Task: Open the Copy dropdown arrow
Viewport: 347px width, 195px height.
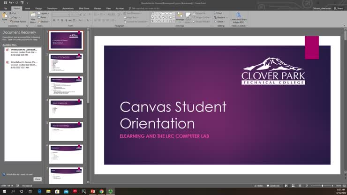Action: [20, 17]
